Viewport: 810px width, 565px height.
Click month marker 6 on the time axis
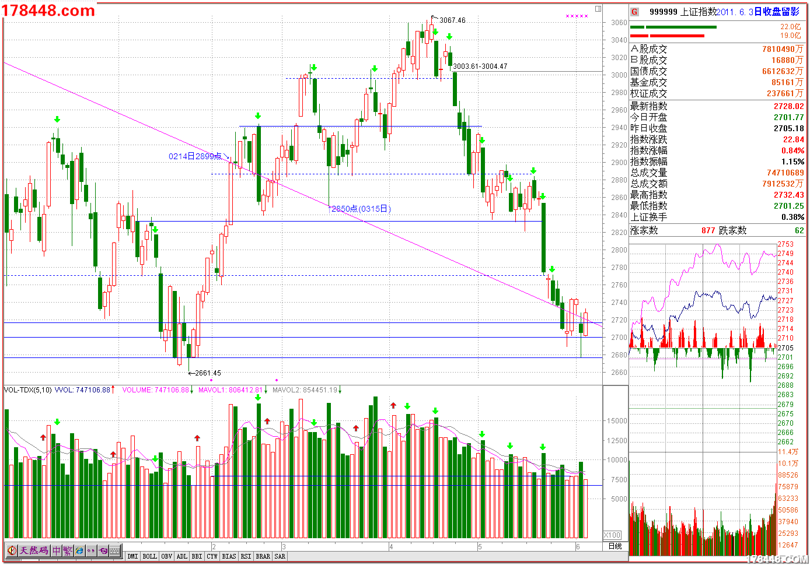(578, 547)
